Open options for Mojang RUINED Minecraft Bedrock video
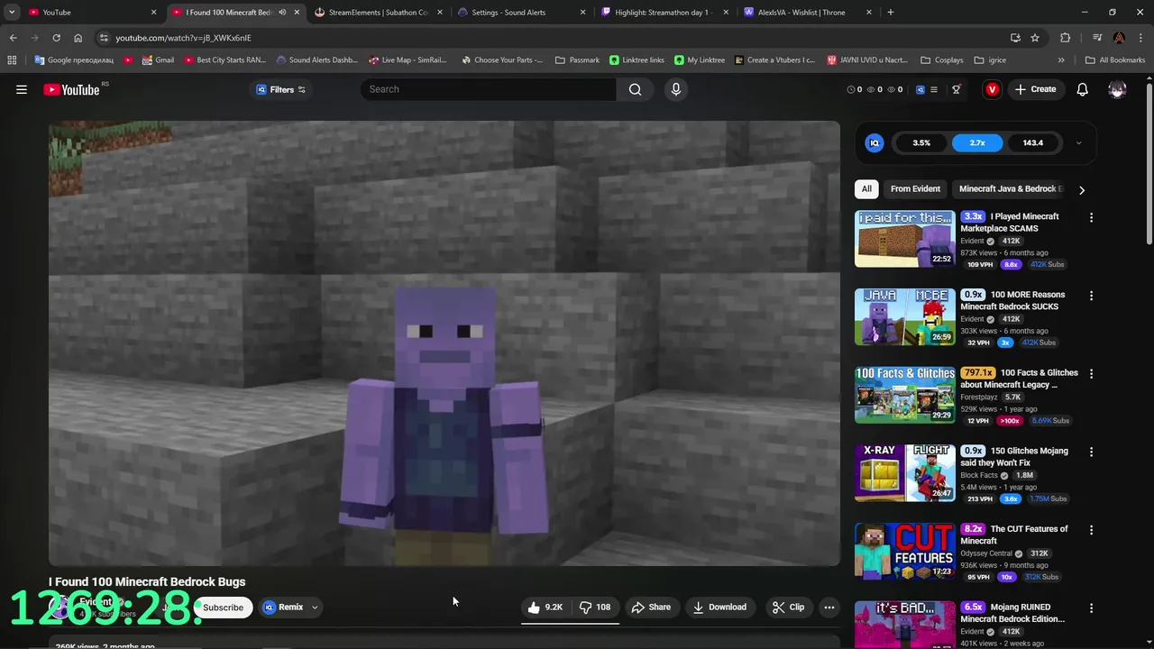 1091,608
